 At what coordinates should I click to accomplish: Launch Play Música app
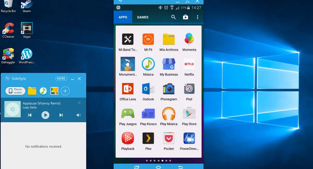click(x=169, y=113)
